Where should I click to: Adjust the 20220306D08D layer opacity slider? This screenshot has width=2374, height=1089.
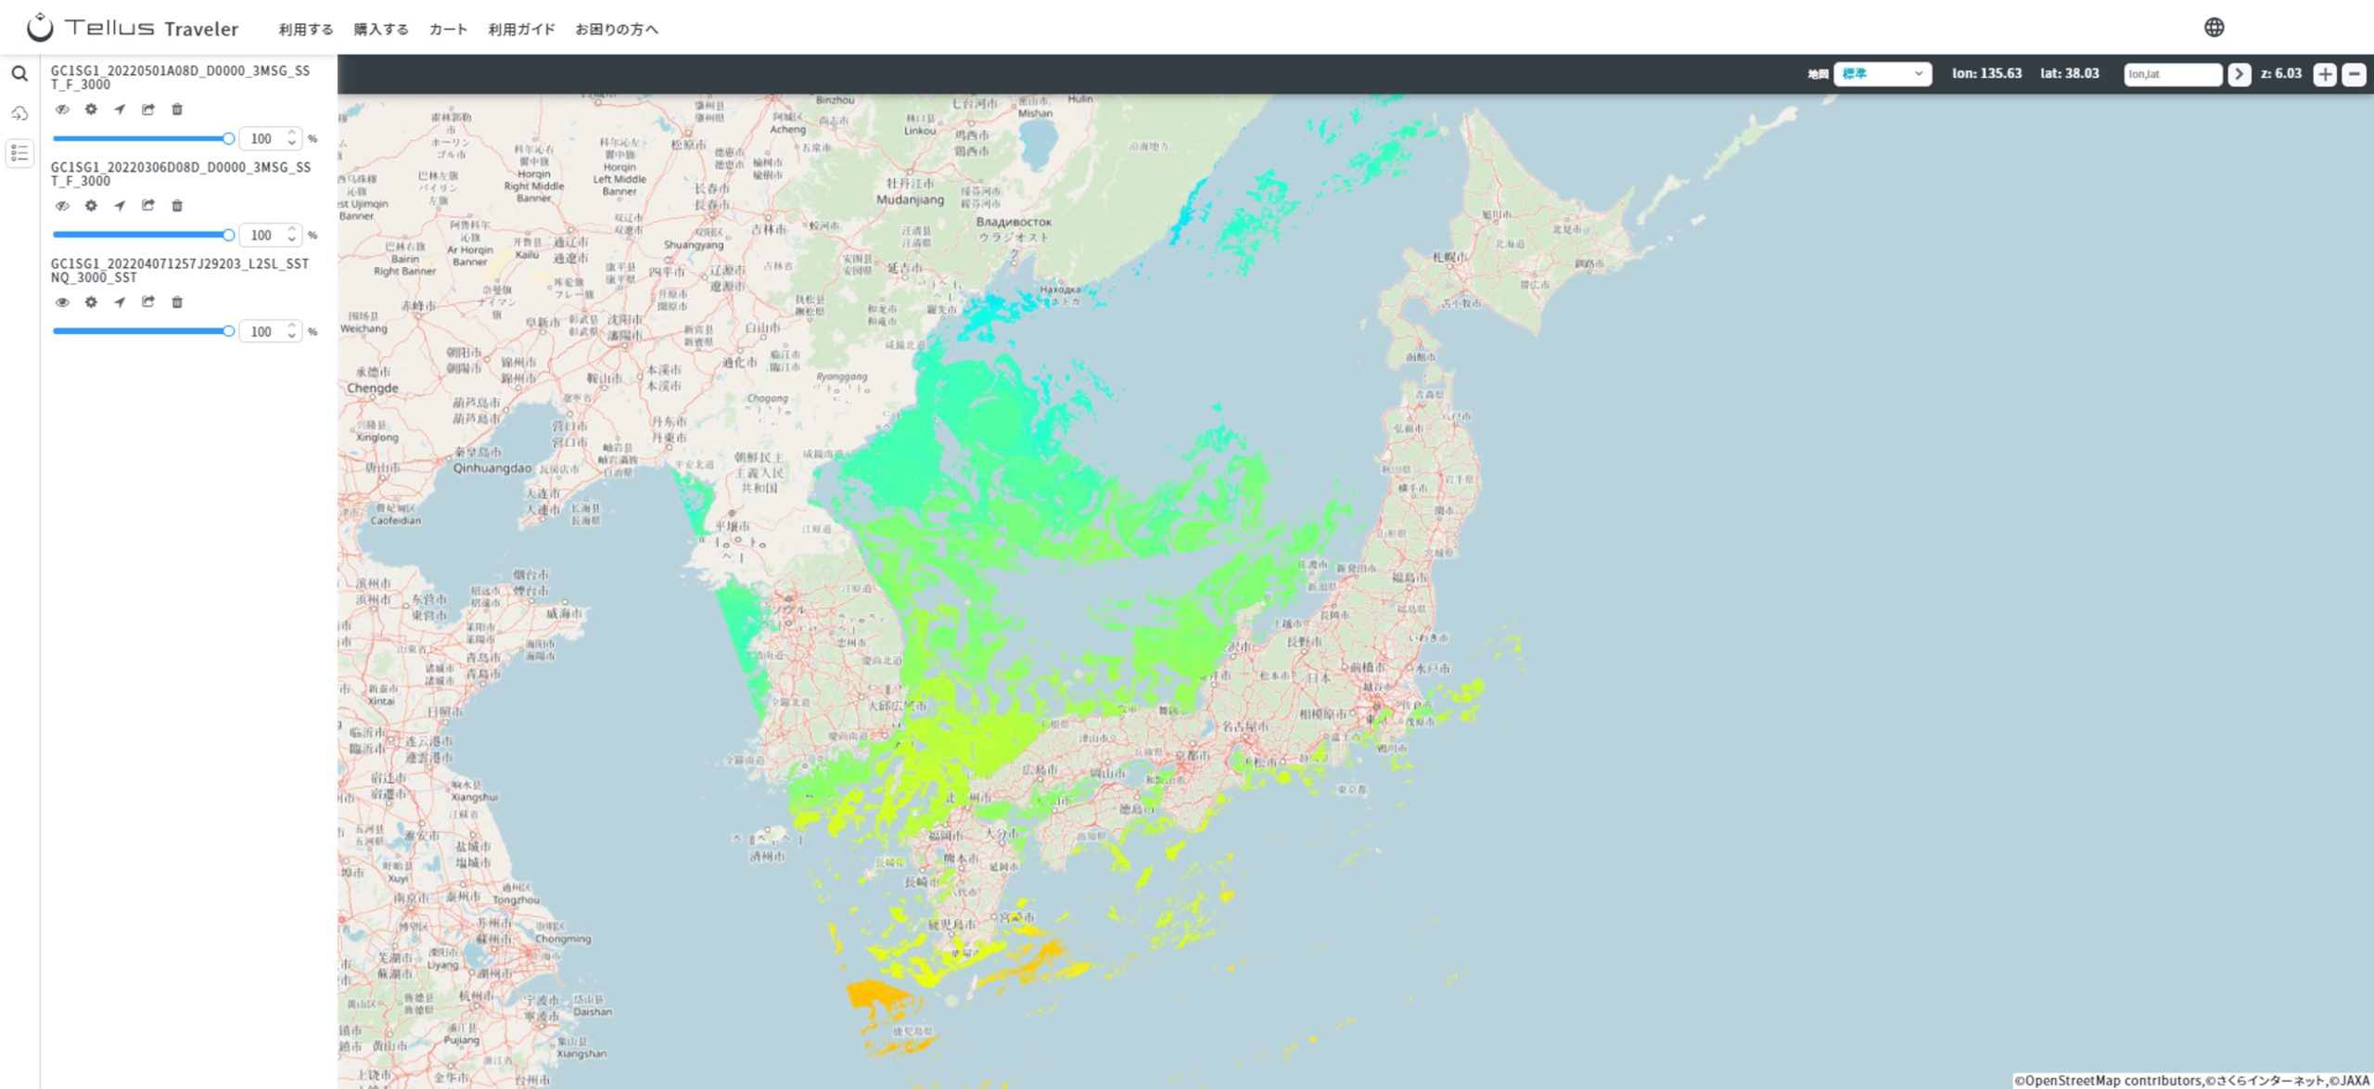pyautogui.click(x=143, y=235)
